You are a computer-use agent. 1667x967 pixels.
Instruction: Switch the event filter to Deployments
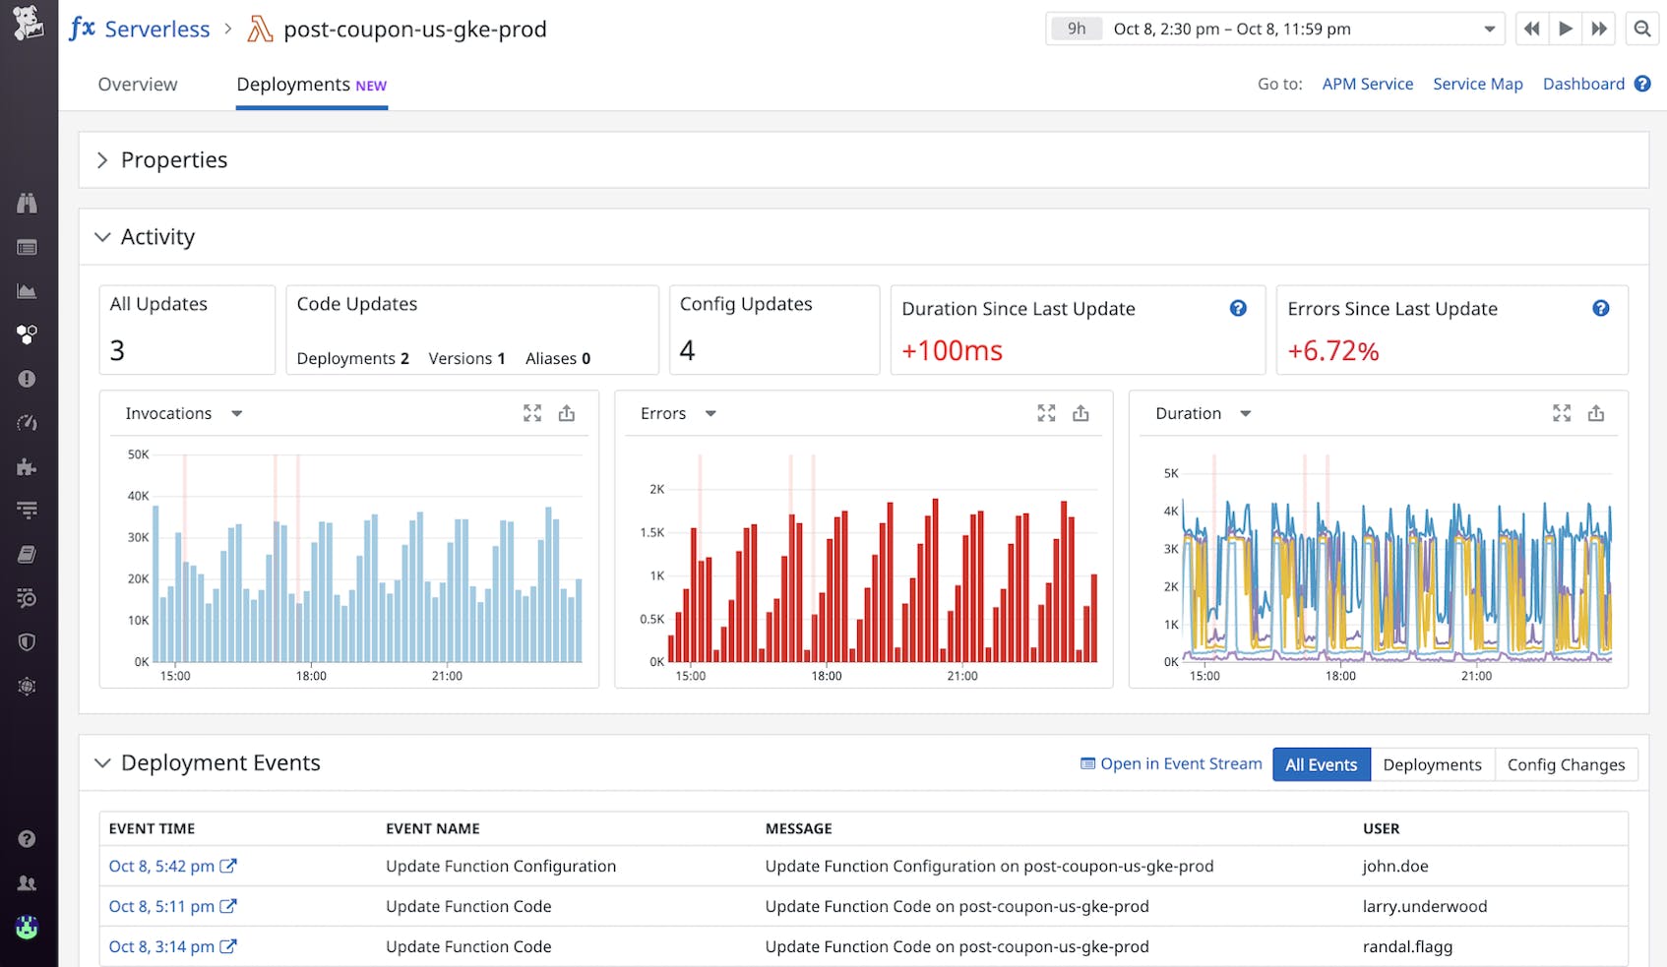click(1432, 764)
